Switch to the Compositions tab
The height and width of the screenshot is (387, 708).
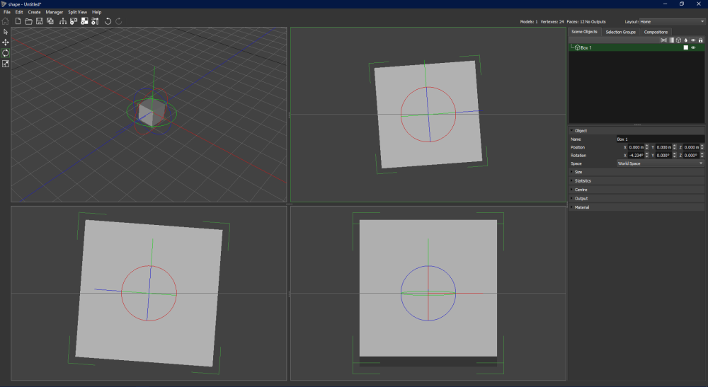(x=656, y=32)
